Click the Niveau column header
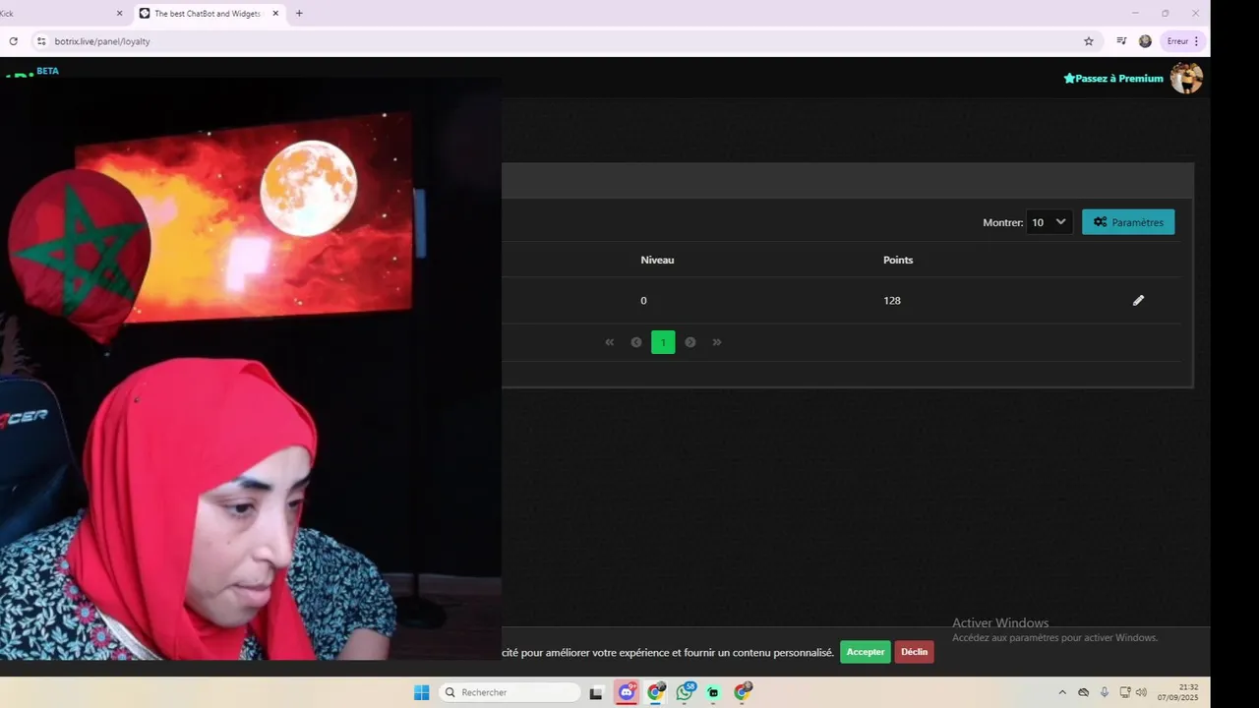This screenshot has height=708, width=1259. point(657,260)
